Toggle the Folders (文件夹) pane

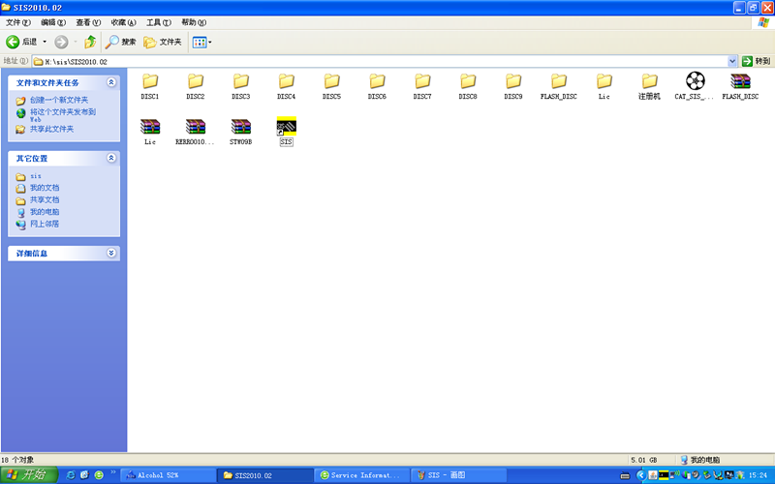tap(163, 42)
